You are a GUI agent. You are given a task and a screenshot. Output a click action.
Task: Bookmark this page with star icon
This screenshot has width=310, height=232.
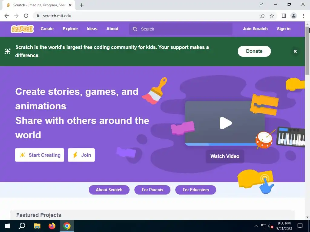coord(272,16)
